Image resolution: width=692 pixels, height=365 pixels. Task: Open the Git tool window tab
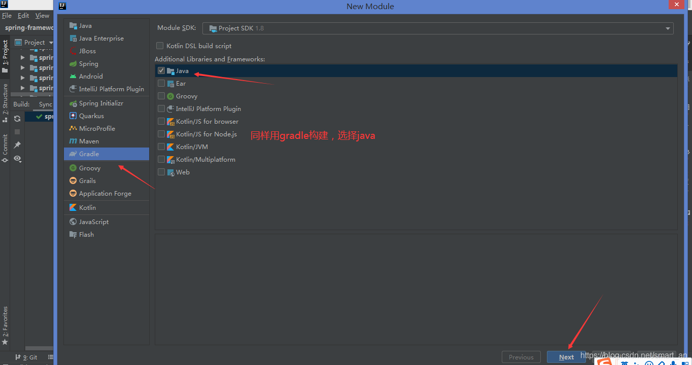[x=26, y=357]
